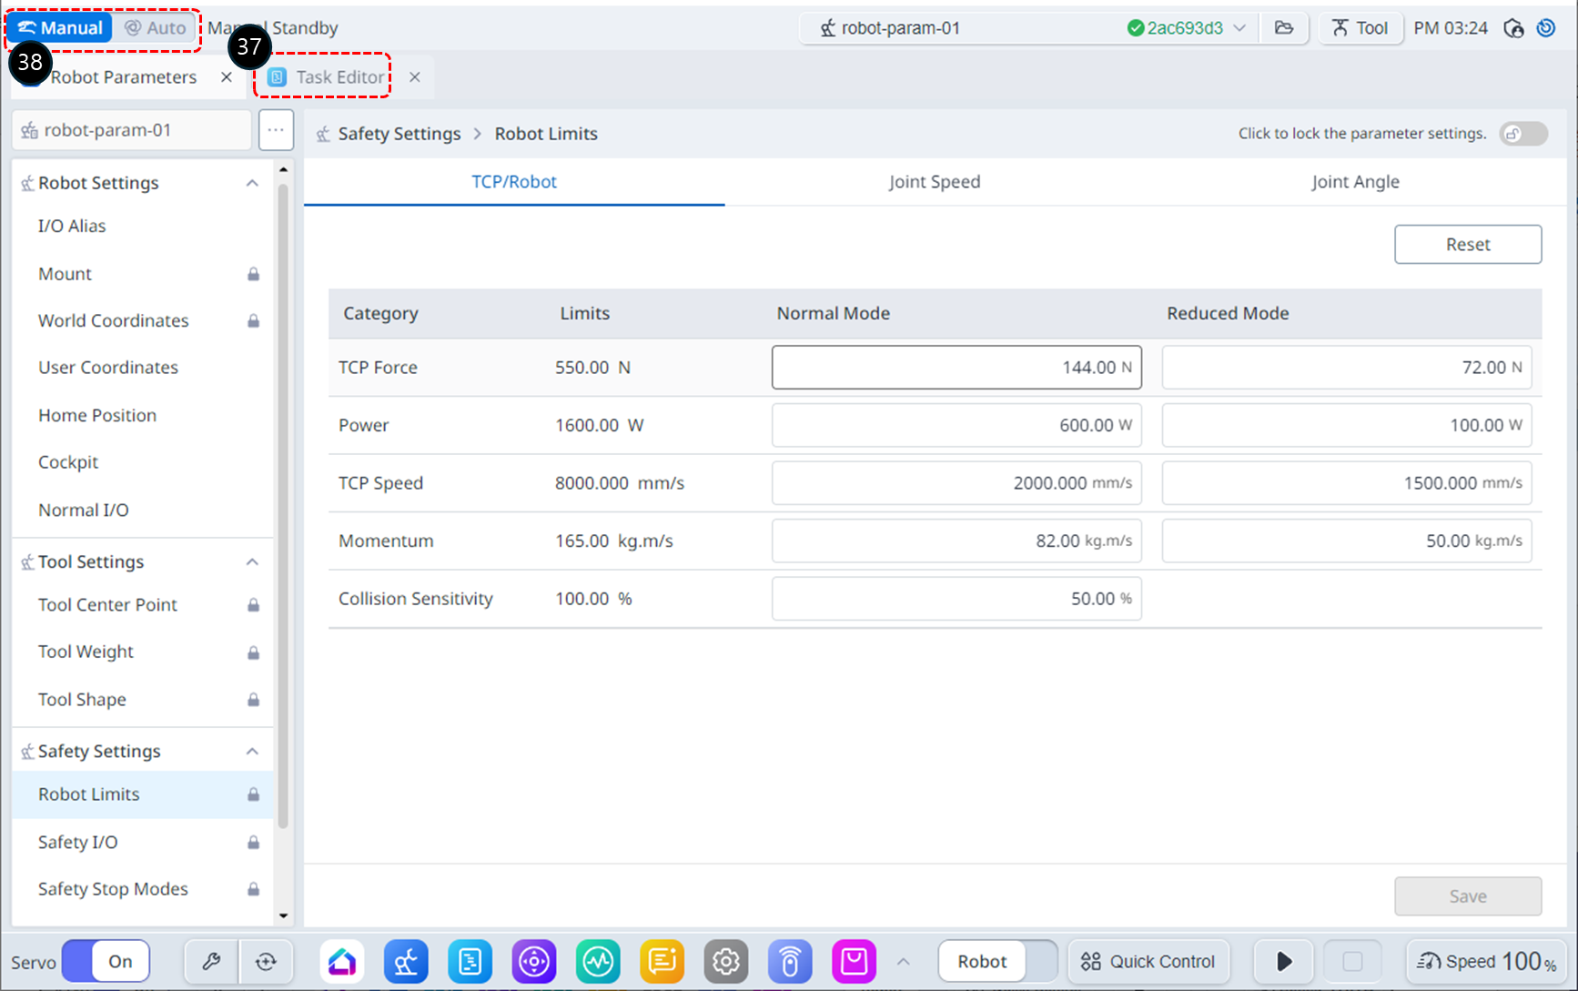Click the green waveform monitor dock icon
The width and height of the screenshot is (1578, 991).
598,961
